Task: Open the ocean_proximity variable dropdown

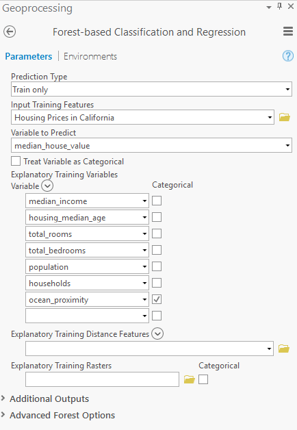Action: coord(87,299)
